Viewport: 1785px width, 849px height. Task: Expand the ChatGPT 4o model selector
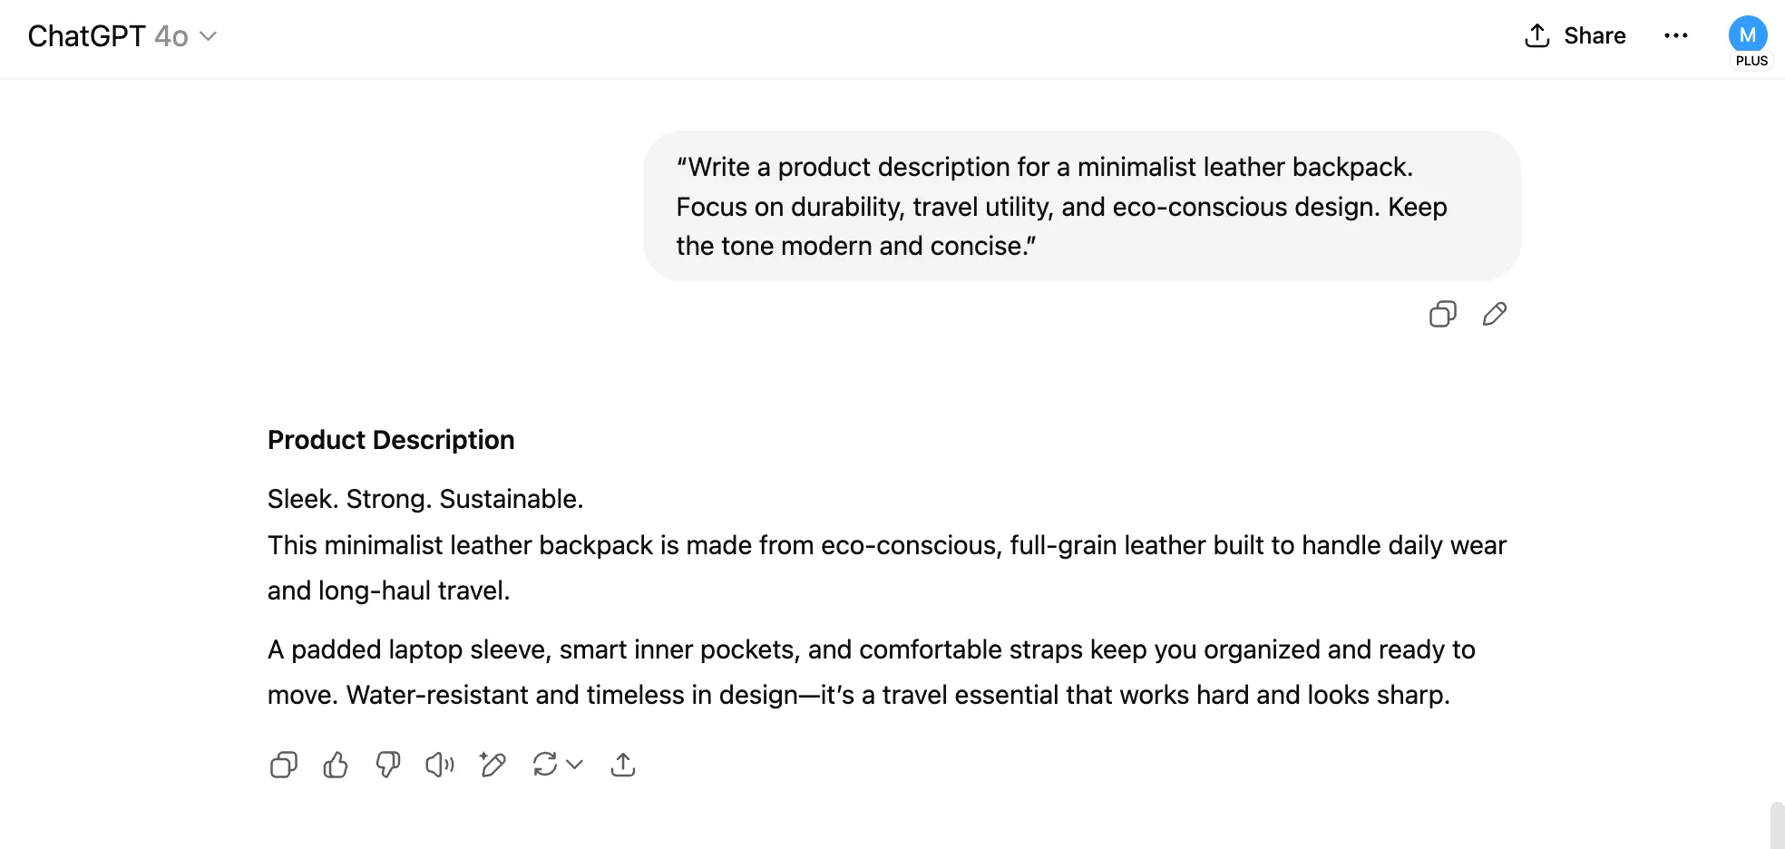(x=122, y=36)
